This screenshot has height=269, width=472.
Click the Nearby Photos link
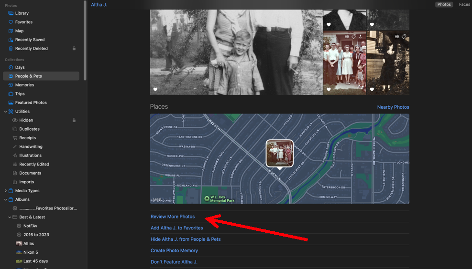click(393, 107)
